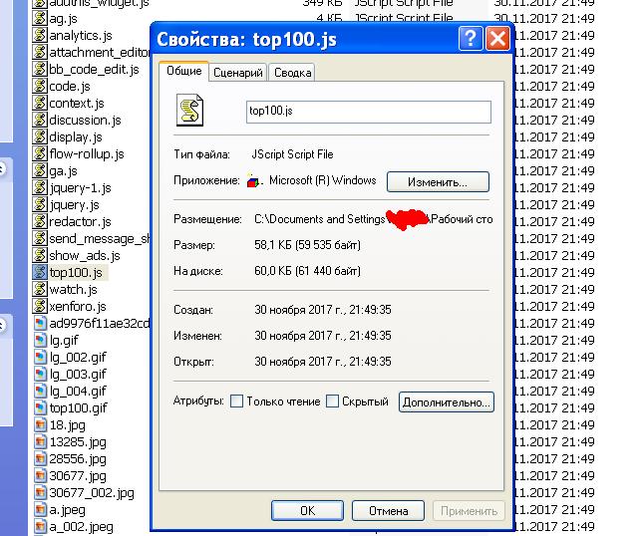Click the top100.js filename input field
Screen dimensions: 644x536
pos(369,112)
